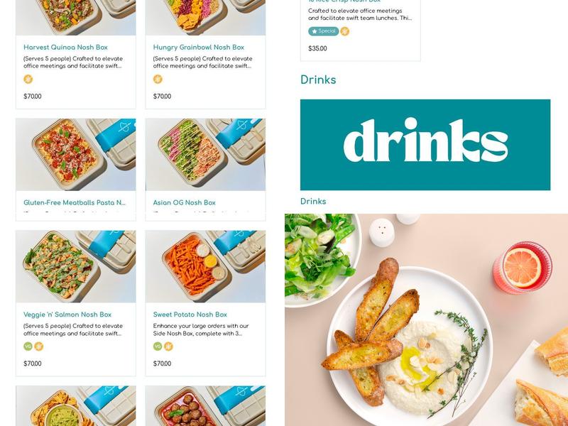Viewport: 568px width, 426px height.
Task: Open the Hungry Grainbowl Nosh Box title link
Action: 199,47
